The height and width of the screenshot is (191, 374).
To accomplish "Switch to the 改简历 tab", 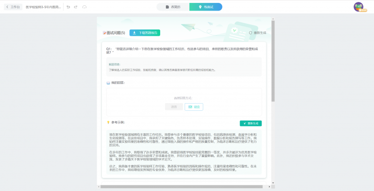I will coord(173,7).
